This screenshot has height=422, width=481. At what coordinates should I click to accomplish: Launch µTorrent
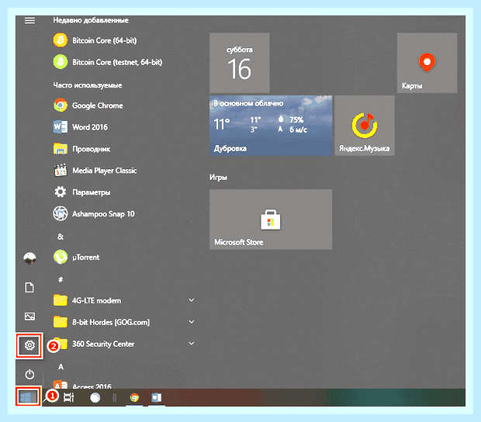(x=76, y=257)
